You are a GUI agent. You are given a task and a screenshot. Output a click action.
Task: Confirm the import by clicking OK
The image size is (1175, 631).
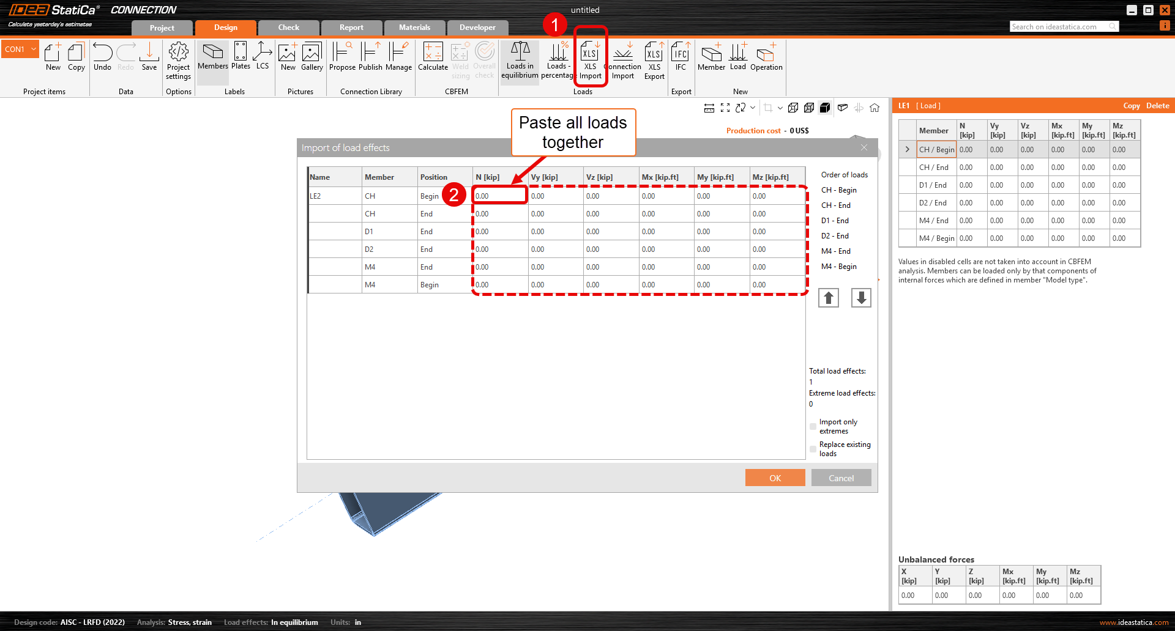pos(775,478)
